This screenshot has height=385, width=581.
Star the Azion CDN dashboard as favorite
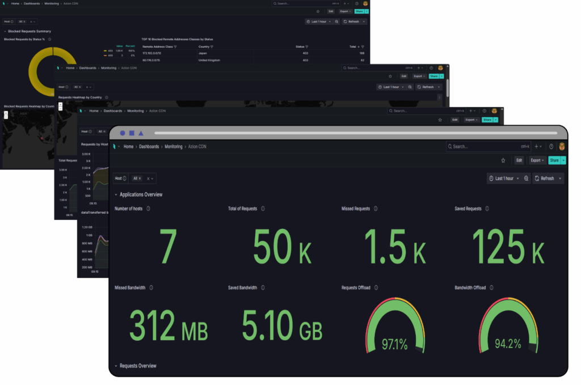(x=503, y=160)
